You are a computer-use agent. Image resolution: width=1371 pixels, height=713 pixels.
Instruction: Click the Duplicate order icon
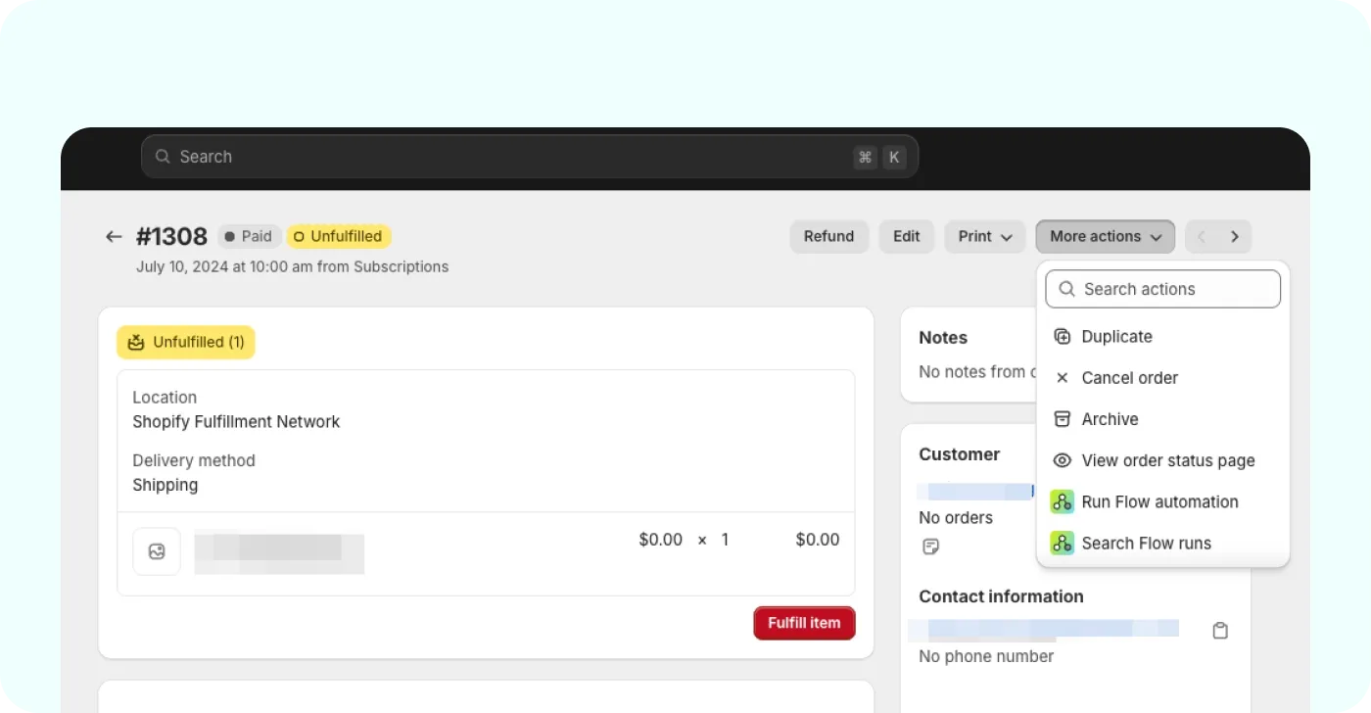[x=1062, y=336]
